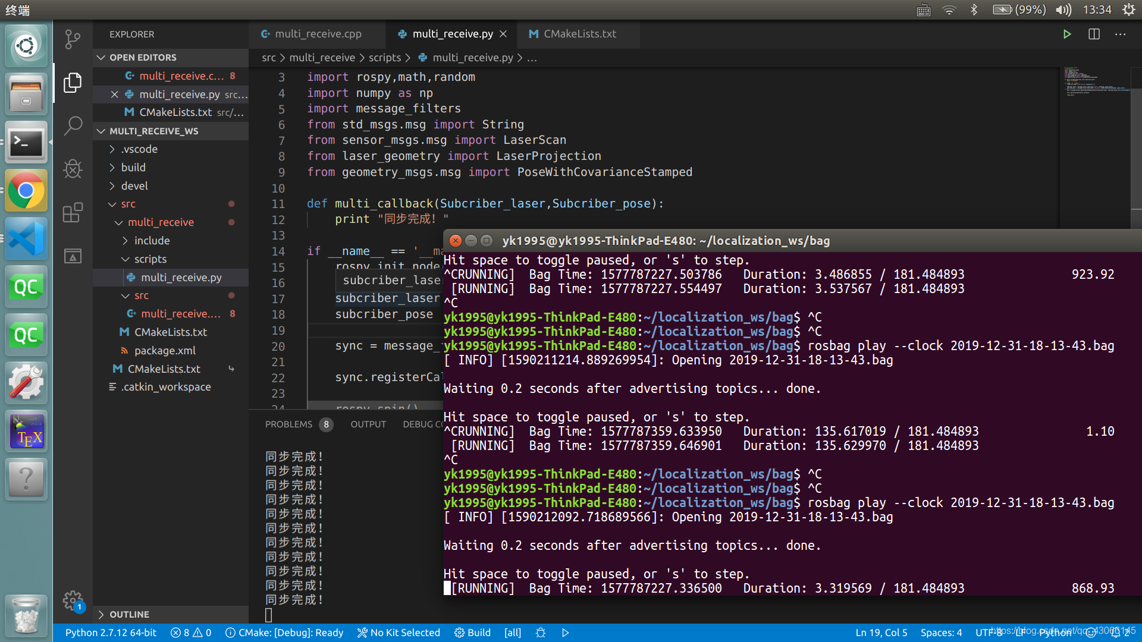Open the Manage gear icon
This screenshot has height=642, width=1142.
point(73,600)
